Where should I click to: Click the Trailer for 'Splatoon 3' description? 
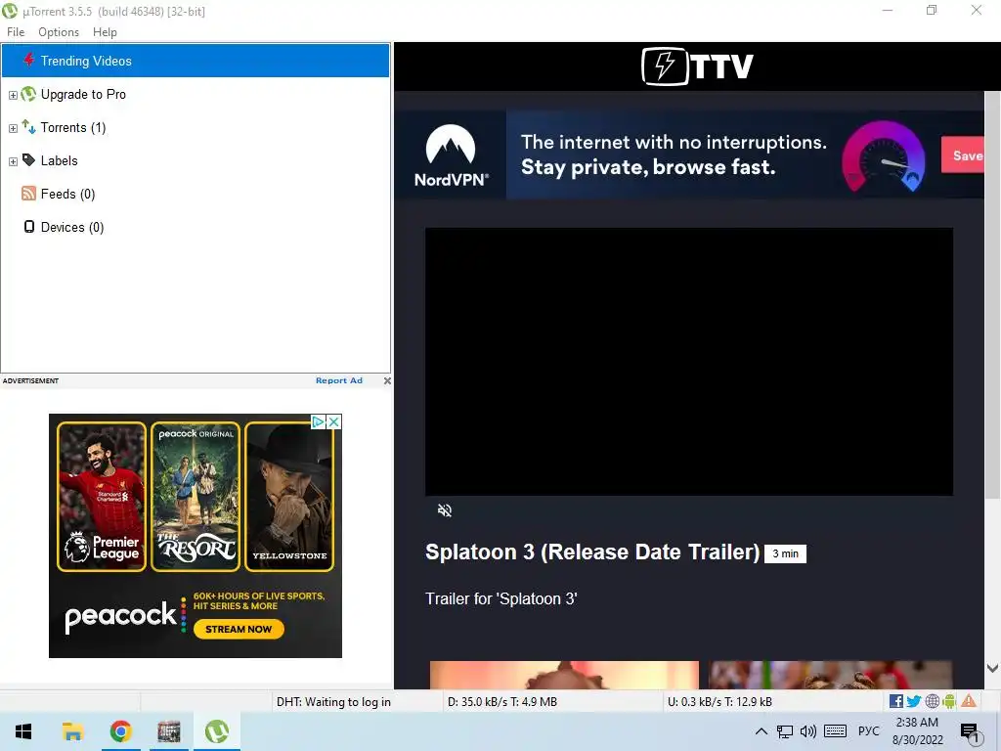[501, 599]
